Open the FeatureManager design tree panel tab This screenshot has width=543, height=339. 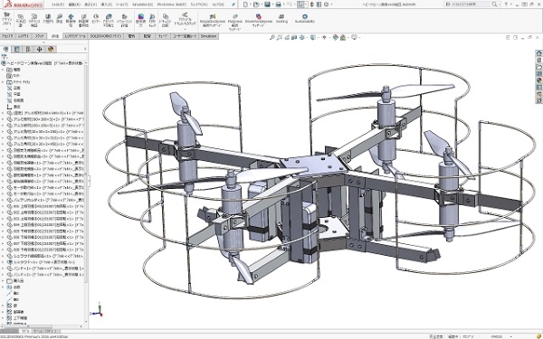click(x=6, y=49)
